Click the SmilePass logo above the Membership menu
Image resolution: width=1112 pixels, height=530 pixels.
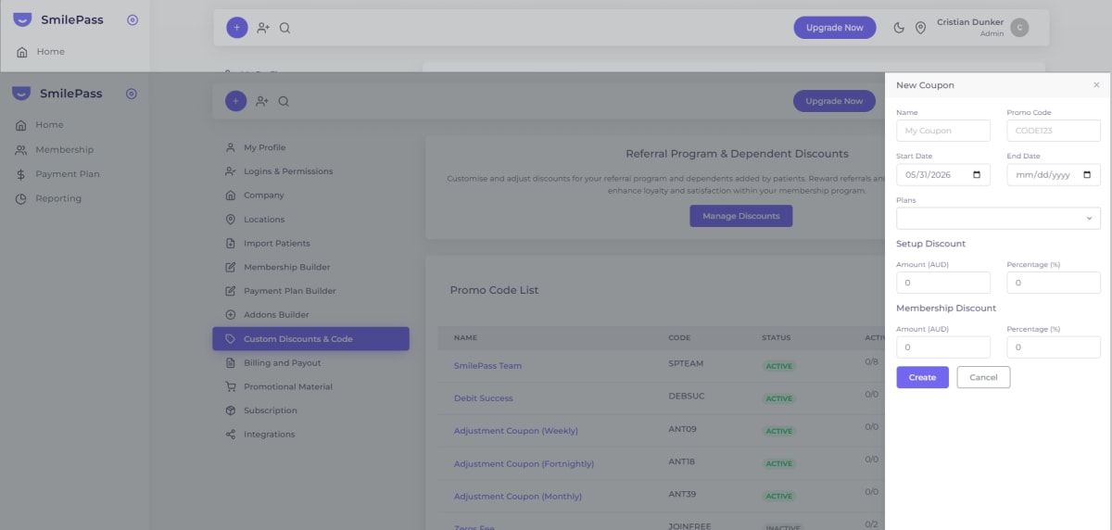57,94
